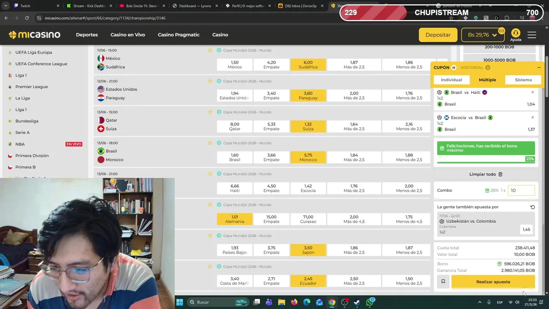Open Casino en Vivo section
Screen dimensions: 549x309
pyautogui.click(x=128, y=35)
